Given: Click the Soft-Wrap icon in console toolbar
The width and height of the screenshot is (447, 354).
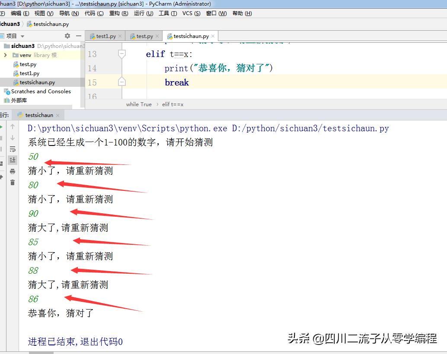Looking at the screenshot, I should [12, 149].
